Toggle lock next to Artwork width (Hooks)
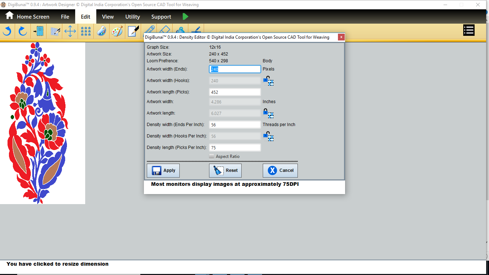This screenshot has height=275, width=489. point(268,81)
